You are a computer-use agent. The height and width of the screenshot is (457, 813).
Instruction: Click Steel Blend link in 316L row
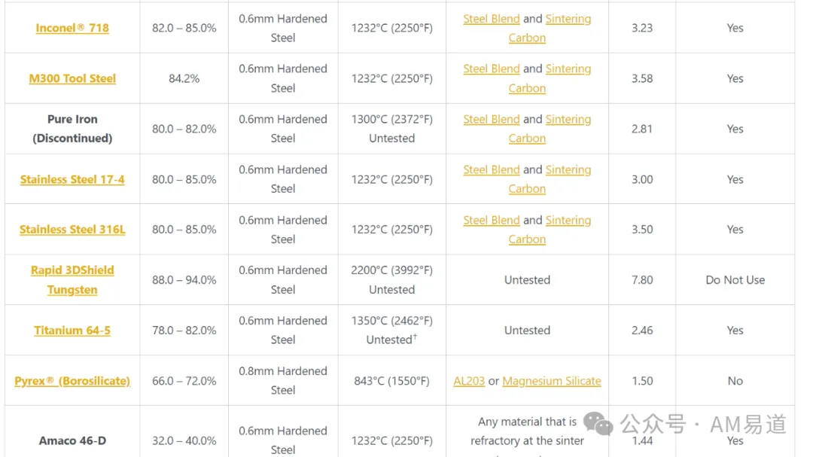491,220
